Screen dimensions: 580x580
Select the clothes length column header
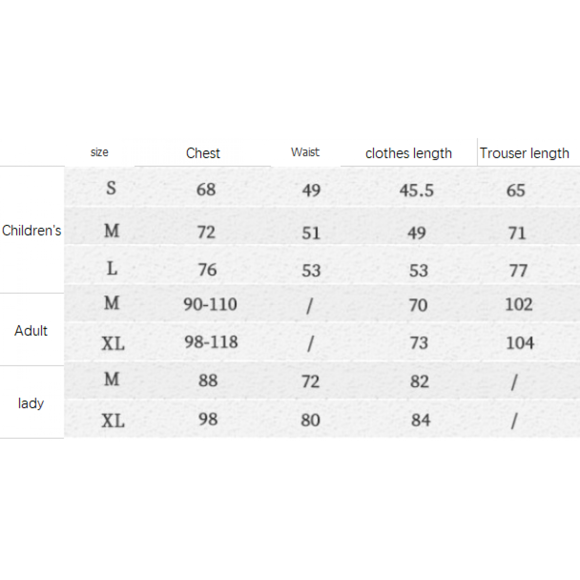coord(408,153)
